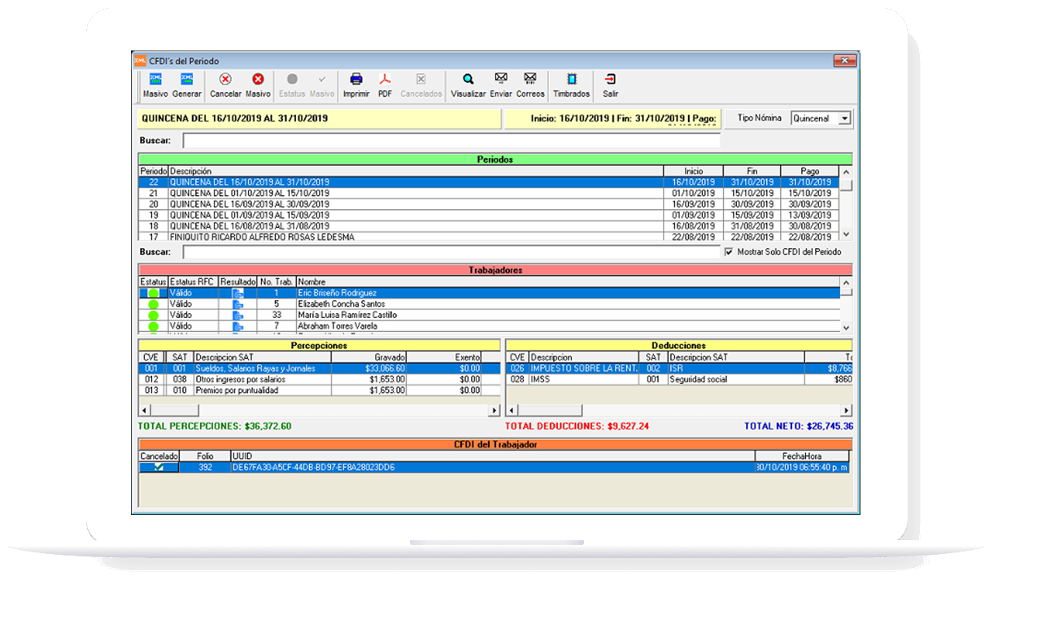Select period row QUINCENA DEL 01/10/2019 AL 15/10/2019
The width and height of the screenshot is (1037, 624).
[488, 193]
